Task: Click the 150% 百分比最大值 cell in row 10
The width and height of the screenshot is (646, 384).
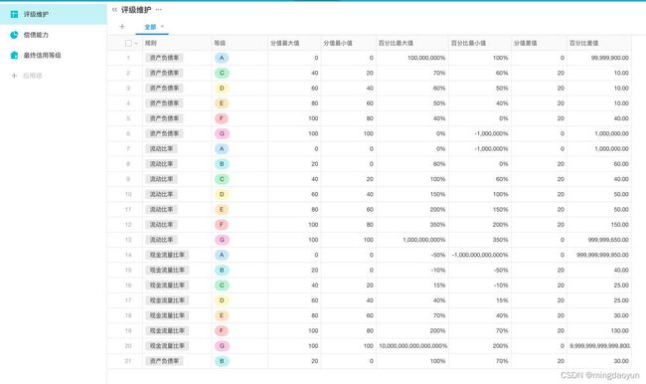Action: click(x=412, y=194)
